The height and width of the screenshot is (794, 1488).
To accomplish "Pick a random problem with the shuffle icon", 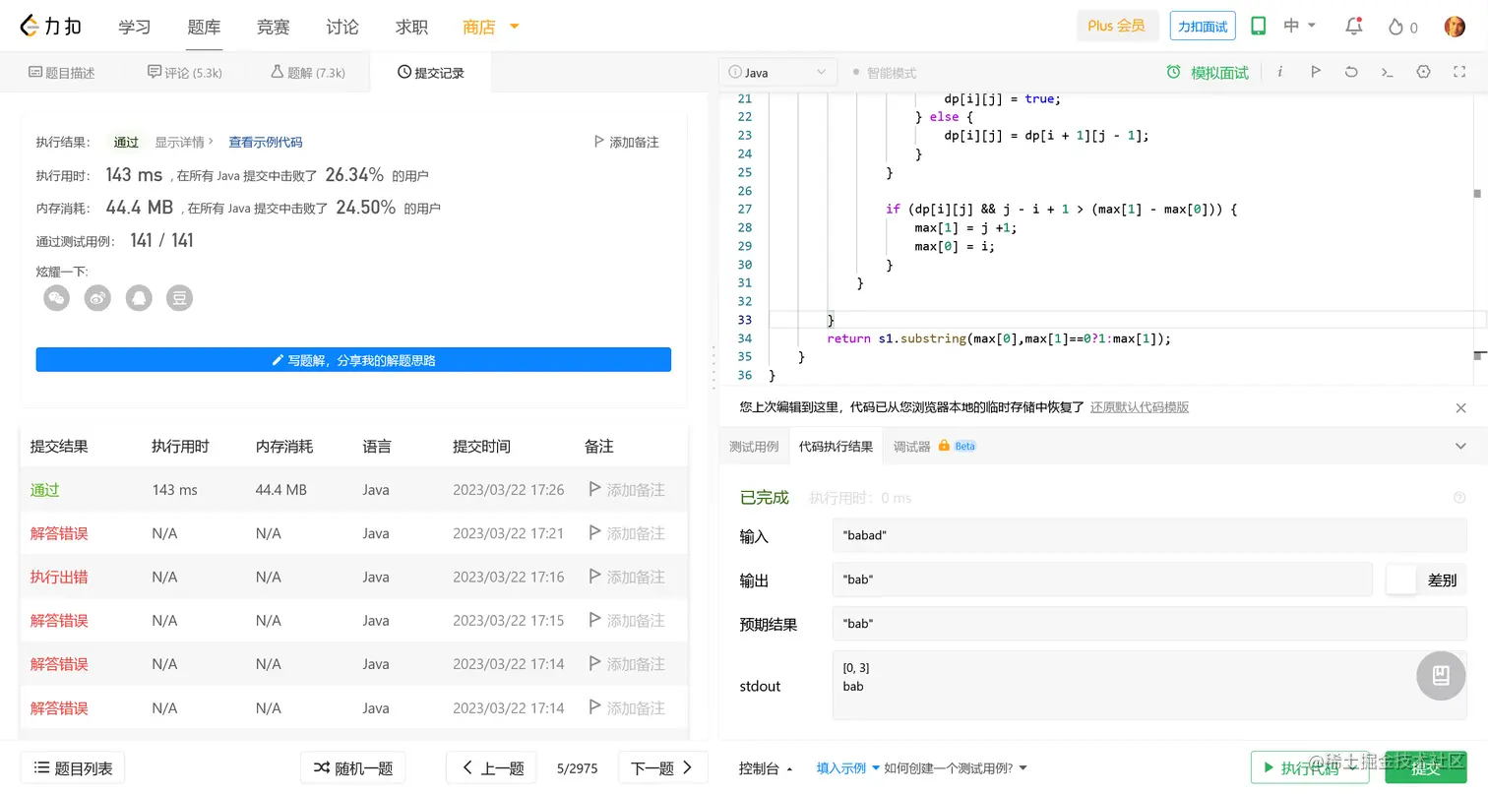I will [x=352, y=767].
